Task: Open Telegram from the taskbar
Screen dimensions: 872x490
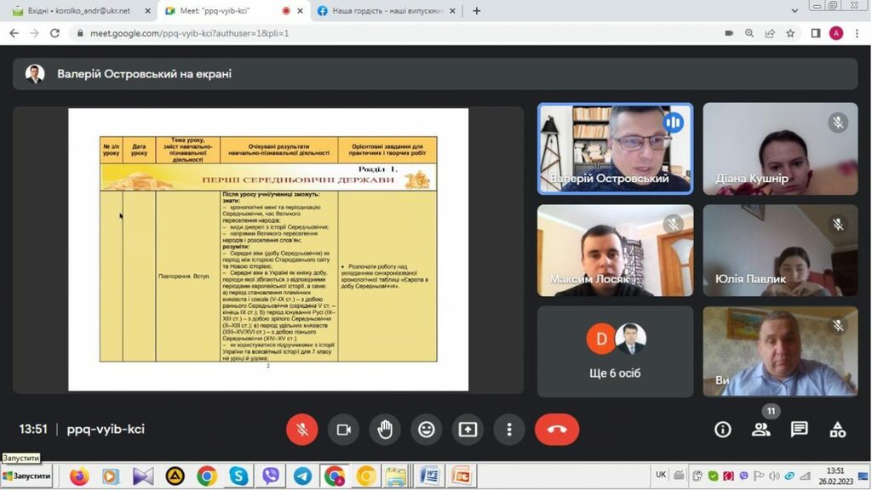Action: 302,476
